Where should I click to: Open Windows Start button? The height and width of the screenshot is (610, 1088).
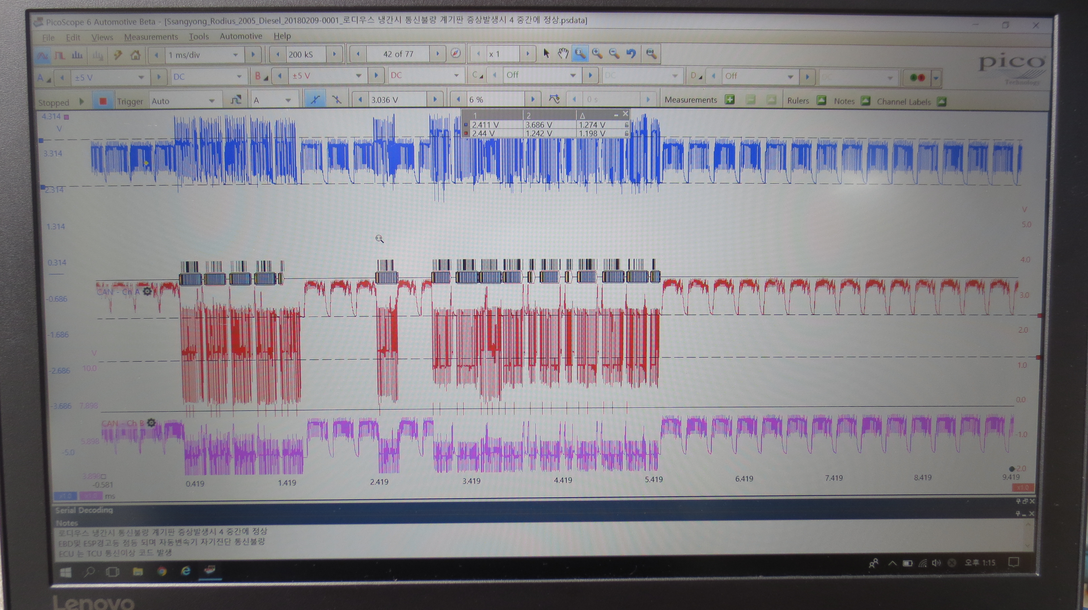coord(65,572)
